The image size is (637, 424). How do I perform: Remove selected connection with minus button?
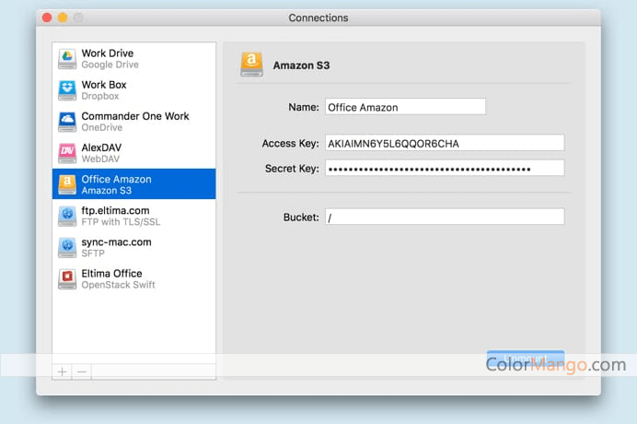point(82,371)
